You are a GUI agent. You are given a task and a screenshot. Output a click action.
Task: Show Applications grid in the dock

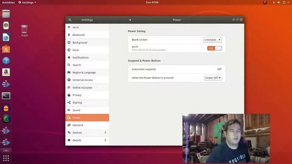coord(6,158)
